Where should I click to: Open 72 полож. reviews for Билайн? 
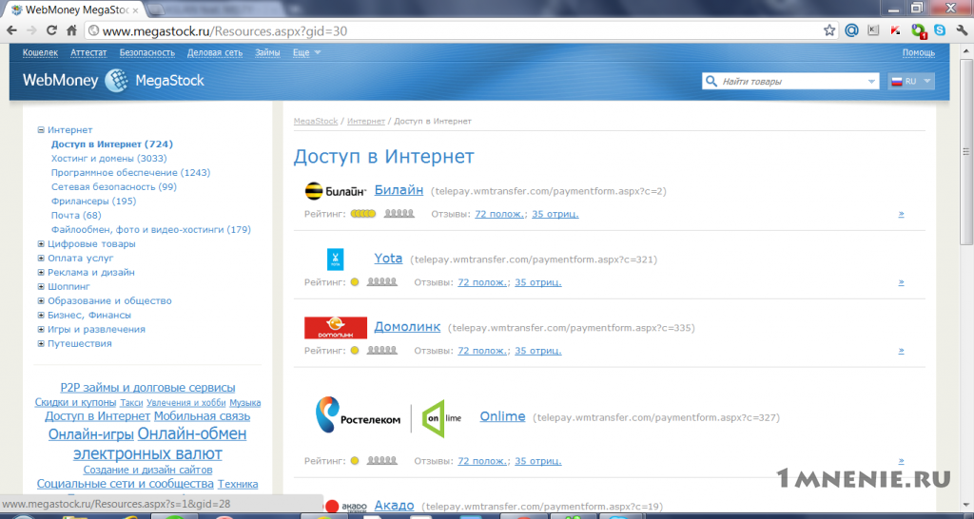click(x=500, y=214)
